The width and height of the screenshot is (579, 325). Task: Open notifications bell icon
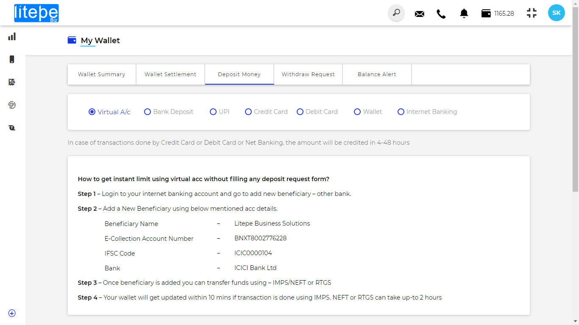coord(464,14)
